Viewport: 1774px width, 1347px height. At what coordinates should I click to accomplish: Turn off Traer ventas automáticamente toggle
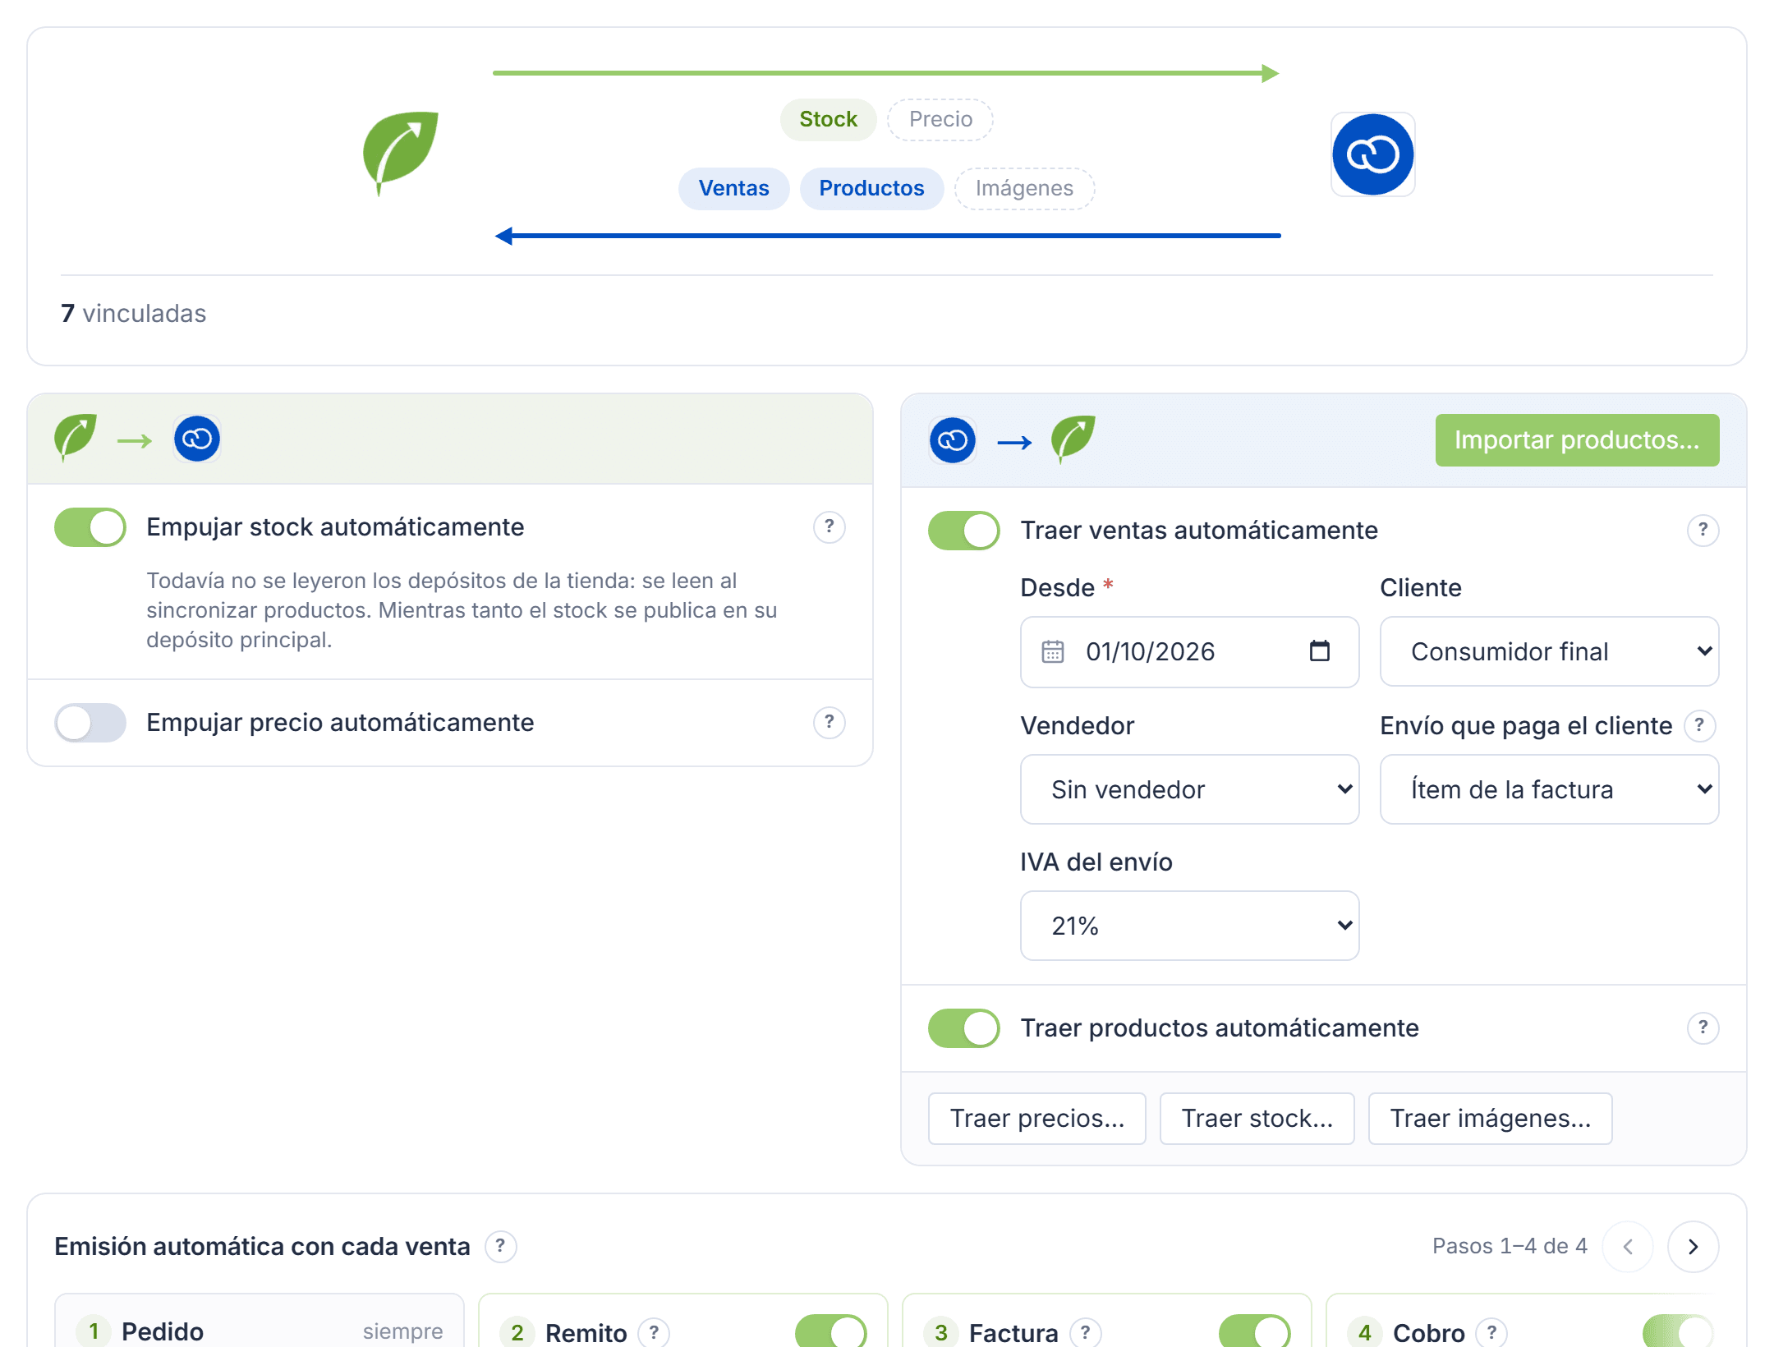pos(964,530)
